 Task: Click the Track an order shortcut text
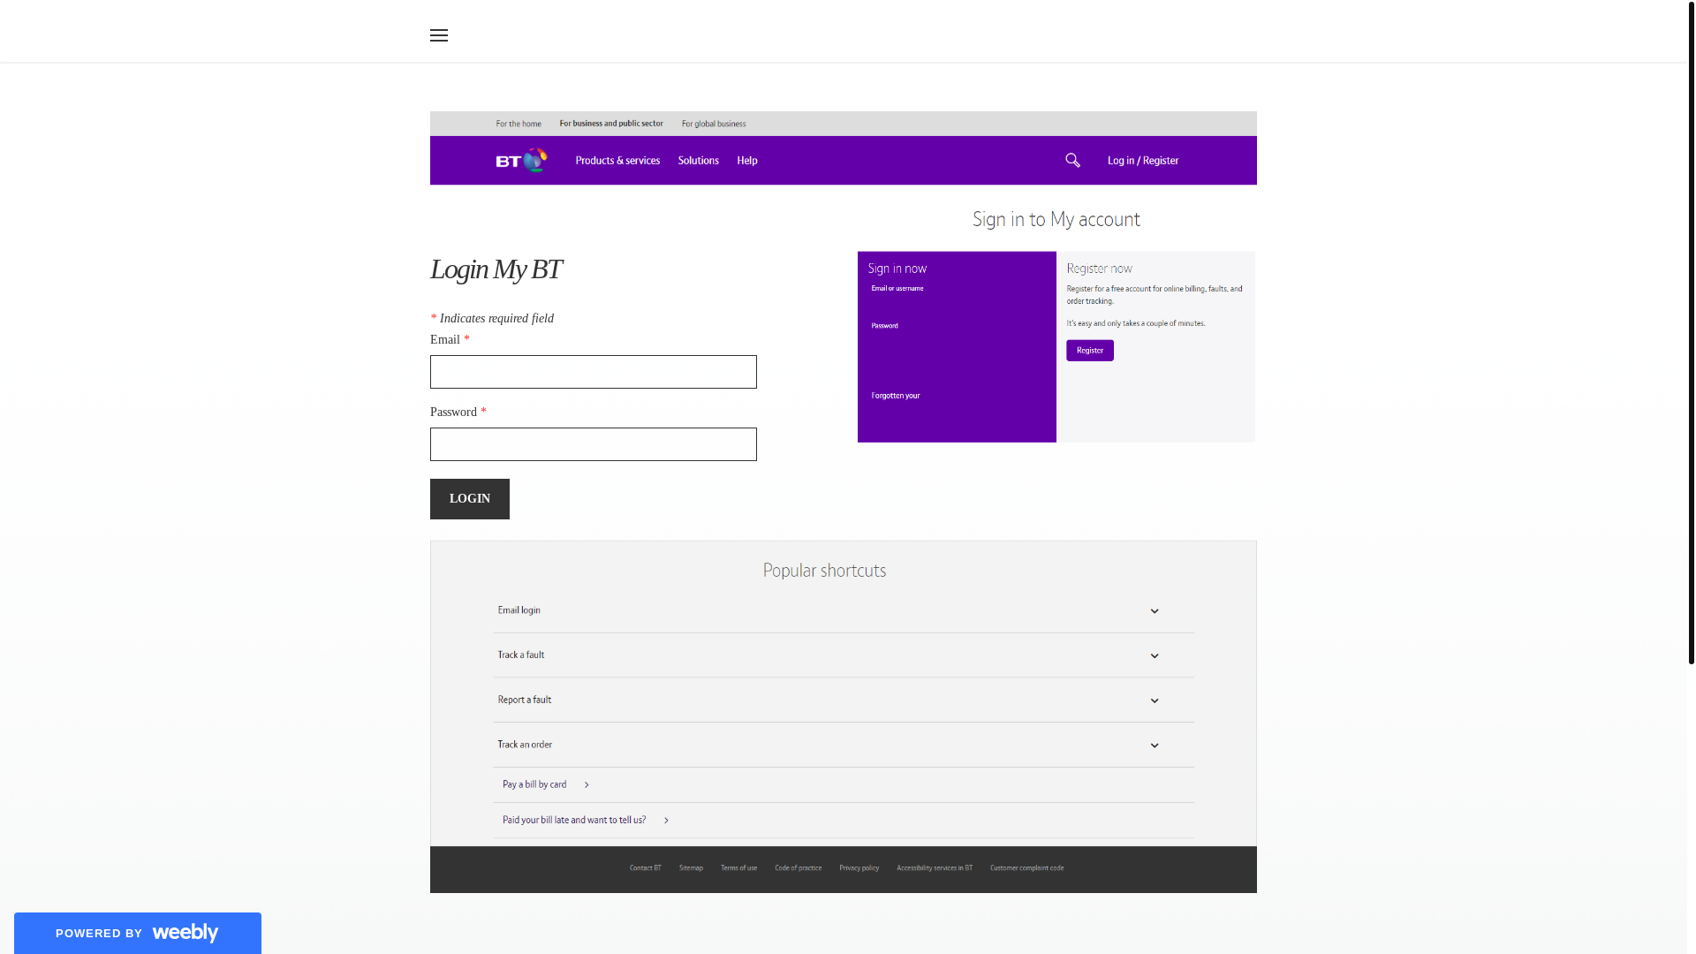[x=525, y=745]
